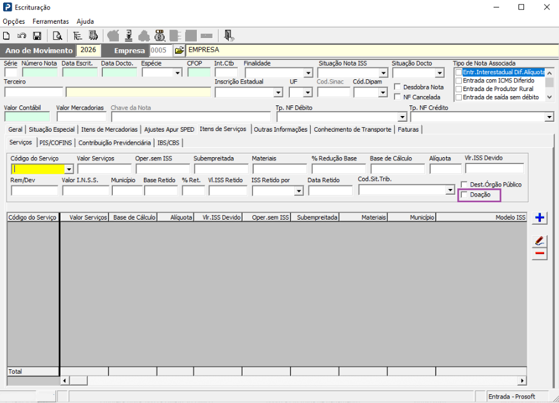Click grid horizontal scrollbar left arrow
Screen dimensions: 559x403
(65, 381)
